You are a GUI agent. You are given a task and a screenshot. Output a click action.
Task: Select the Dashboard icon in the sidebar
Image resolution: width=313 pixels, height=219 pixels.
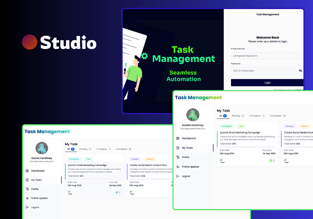pyautogui.click(x=28, y=171)
